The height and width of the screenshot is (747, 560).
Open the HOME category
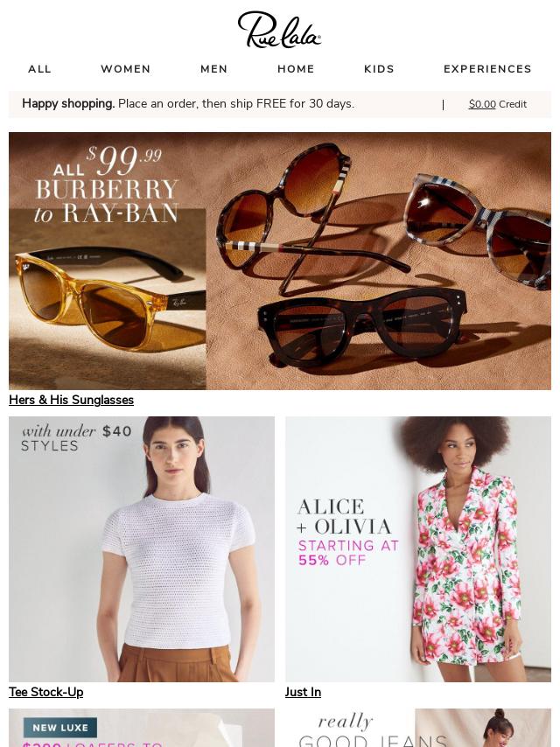pyautogui.click(x=296, y=69)
